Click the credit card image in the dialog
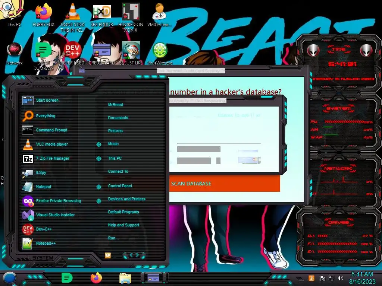 pyautogui.click(x=249, y=160)
